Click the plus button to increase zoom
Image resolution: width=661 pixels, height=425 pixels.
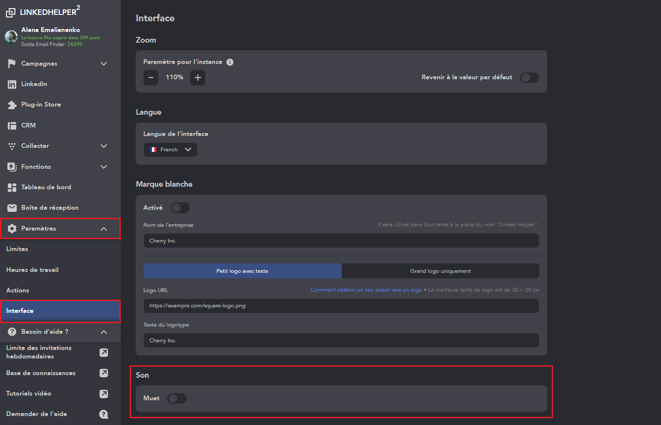(198, 78)
